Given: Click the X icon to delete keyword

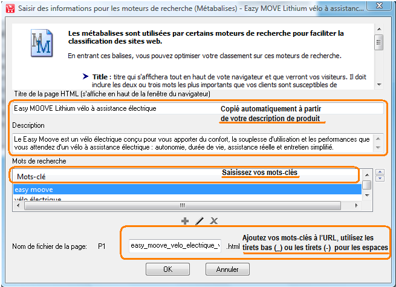Looking at the screenshot, I should point(213,221).
